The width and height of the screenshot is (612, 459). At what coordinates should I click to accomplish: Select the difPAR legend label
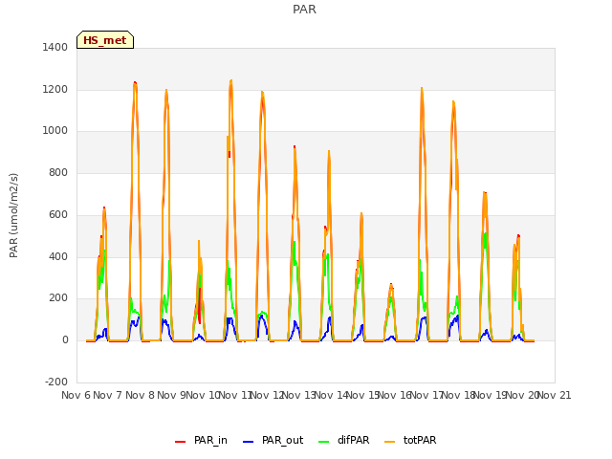353,440
